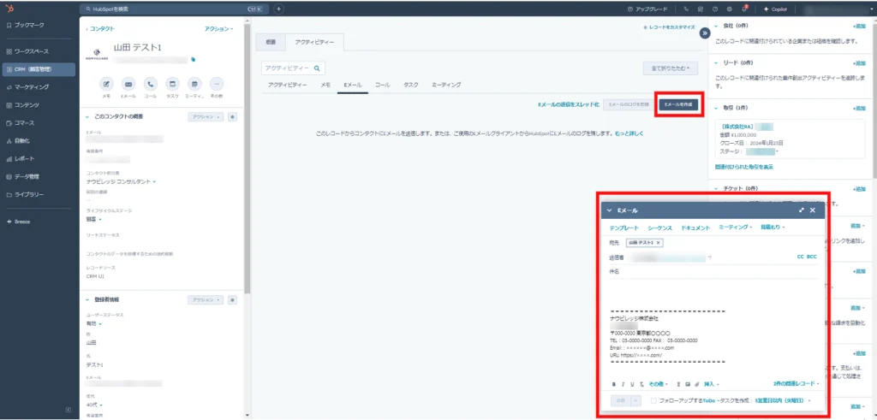The height and width of the screenshot is (420, 877).
Task: Click the Eメールを作成 button
Action: [678, 104]
